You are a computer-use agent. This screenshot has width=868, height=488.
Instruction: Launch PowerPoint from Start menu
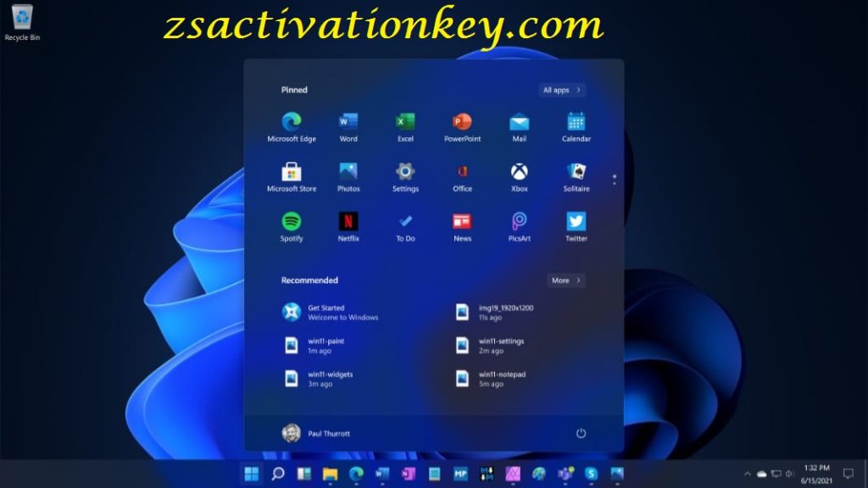(462, 127)
